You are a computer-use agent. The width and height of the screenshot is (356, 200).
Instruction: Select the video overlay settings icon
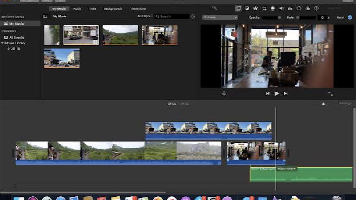tap(238, 8)
